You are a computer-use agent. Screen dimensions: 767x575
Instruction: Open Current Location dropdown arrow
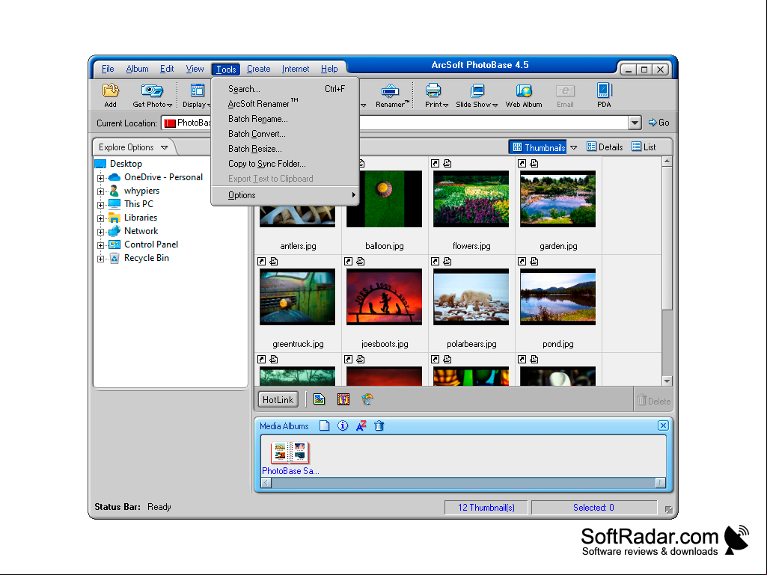pos(635,123)
